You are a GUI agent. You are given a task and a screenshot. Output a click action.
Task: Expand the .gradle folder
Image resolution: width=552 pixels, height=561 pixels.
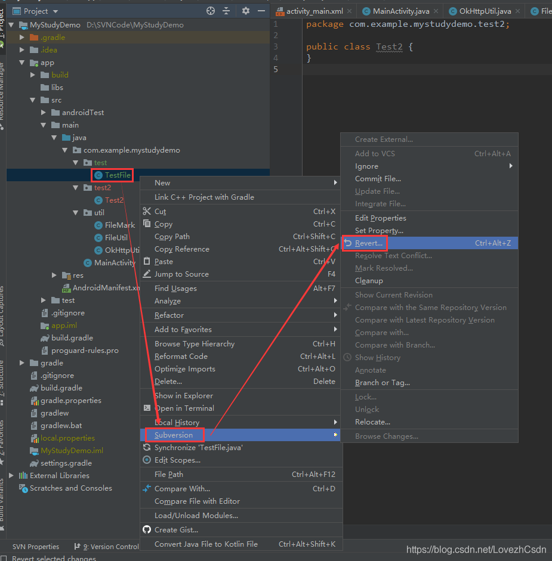[x=22, y=38]
